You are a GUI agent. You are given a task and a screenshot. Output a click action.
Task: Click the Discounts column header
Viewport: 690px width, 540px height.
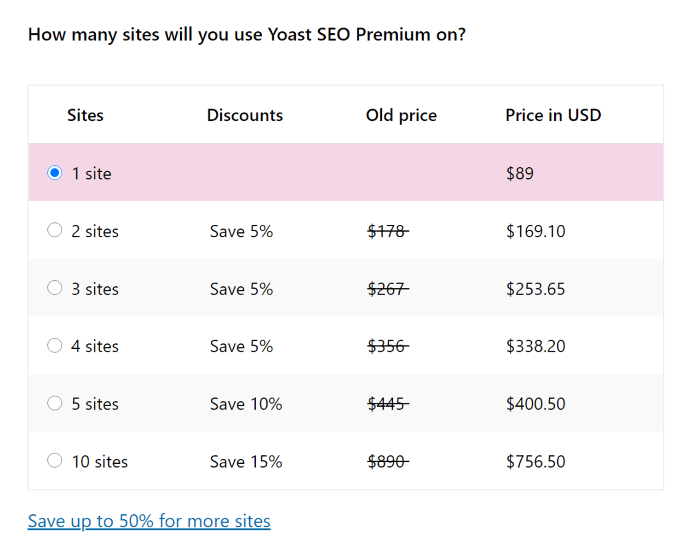(245, 115)
